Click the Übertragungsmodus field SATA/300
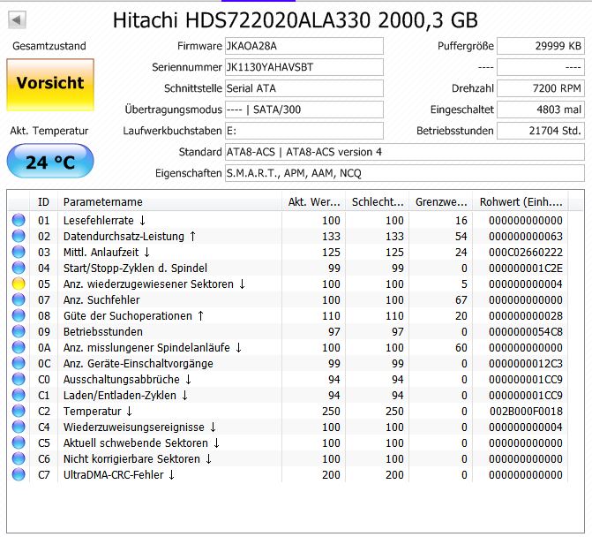Image resolution: width=592 pixels, height=537 pixels. pyautogui.click(x=304, y=110)
